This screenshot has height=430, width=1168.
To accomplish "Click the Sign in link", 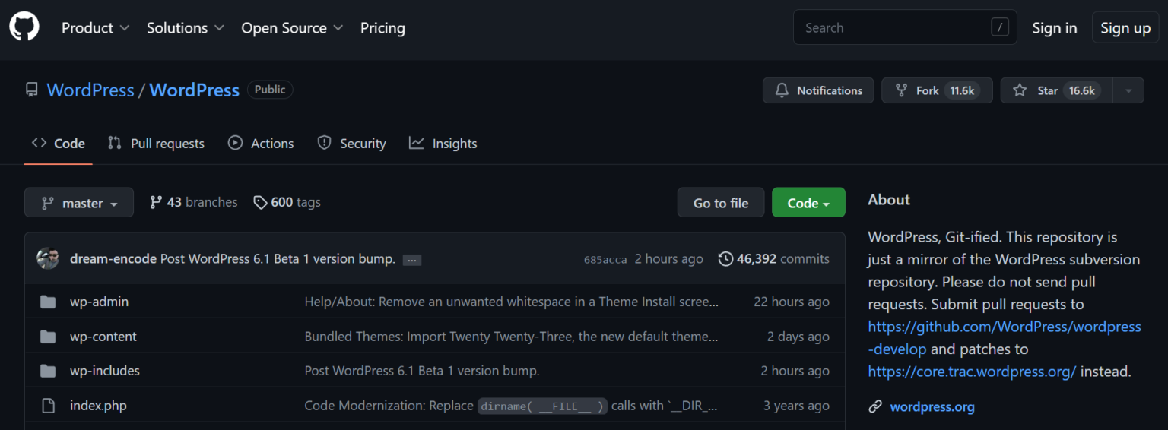I will pos(1055,27).
